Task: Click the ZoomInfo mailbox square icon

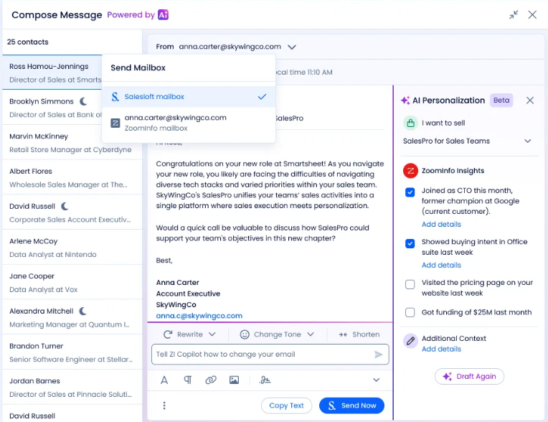Action: point(115,123)
